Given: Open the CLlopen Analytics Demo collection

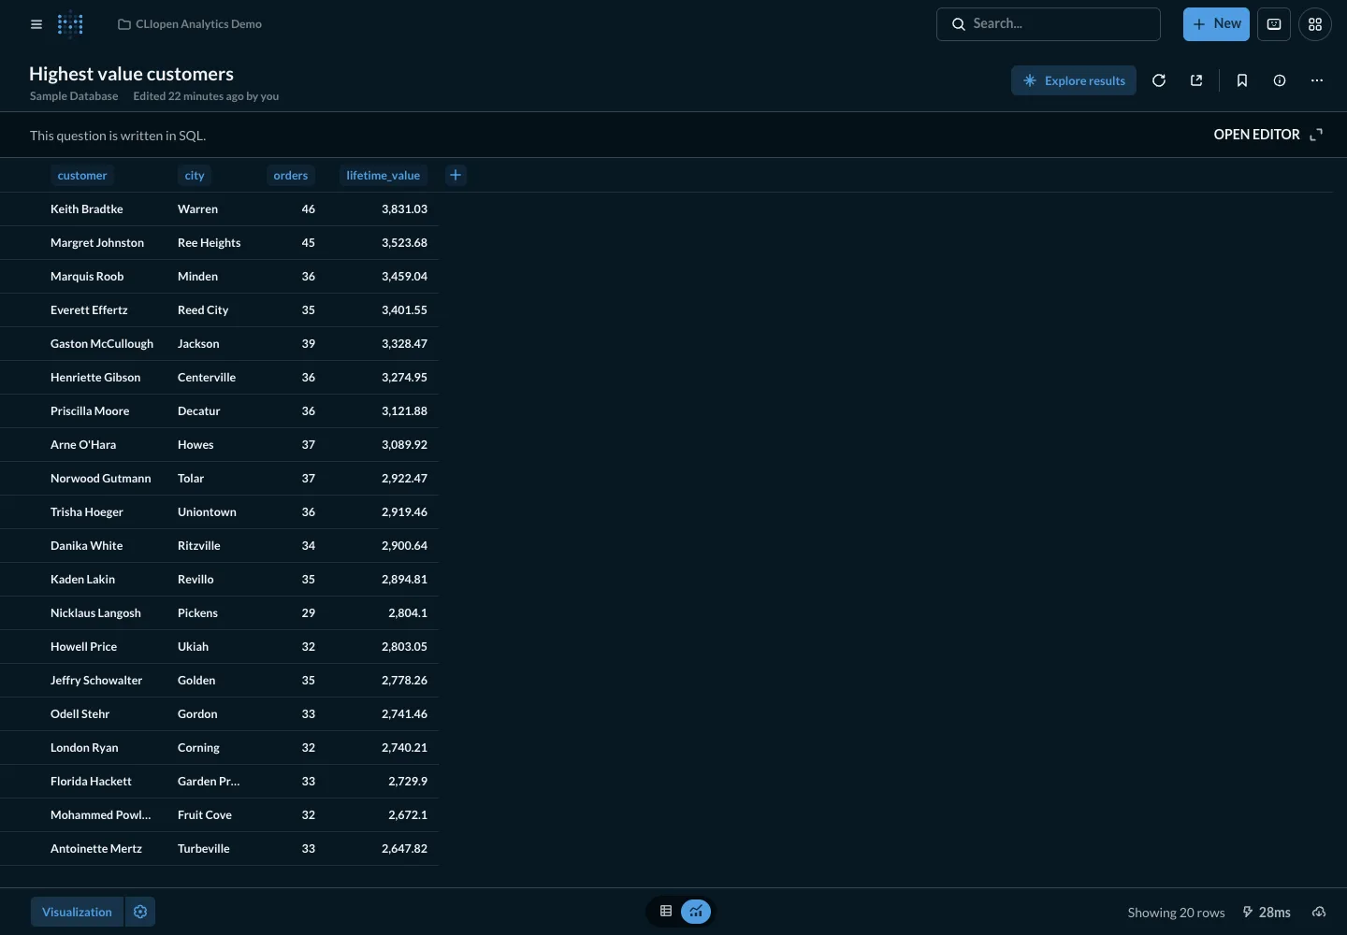Looking at the screenshot, I should pos(190,24).
